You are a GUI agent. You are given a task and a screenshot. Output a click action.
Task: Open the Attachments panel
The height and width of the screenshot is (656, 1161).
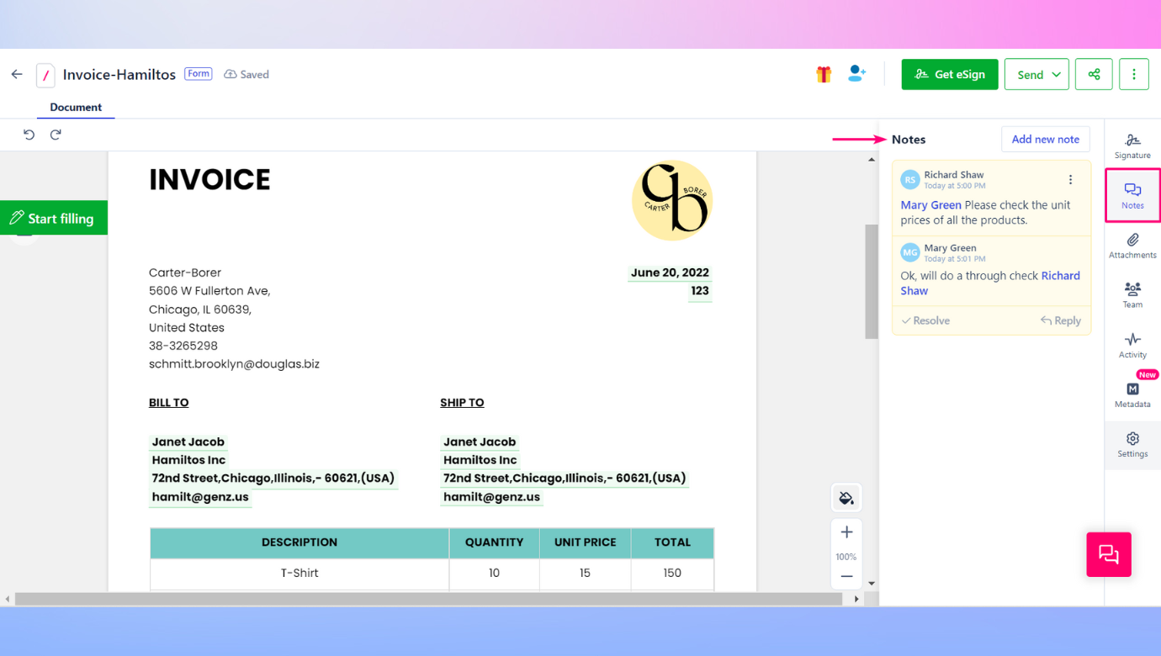coord(1132,248)
